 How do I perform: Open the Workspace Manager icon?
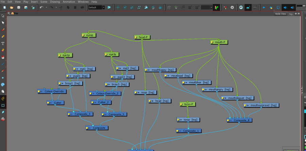coord(109,7)
